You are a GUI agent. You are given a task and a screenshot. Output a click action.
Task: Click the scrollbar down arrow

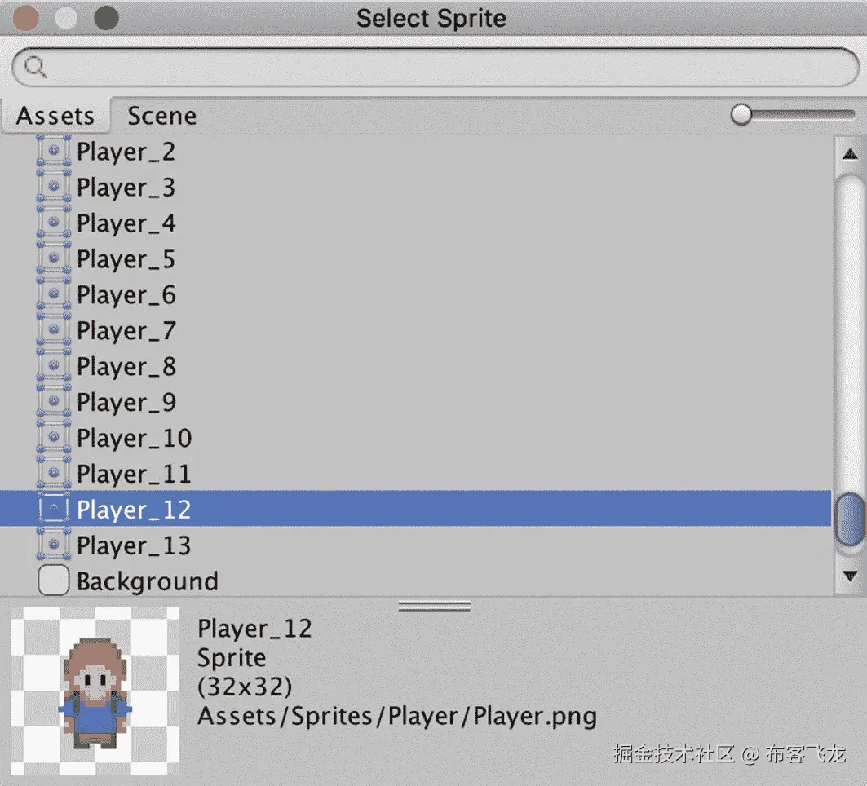[x=850, y=576]
